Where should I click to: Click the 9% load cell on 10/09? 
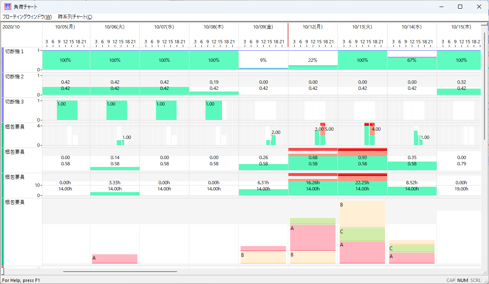(x=263, y=60)
